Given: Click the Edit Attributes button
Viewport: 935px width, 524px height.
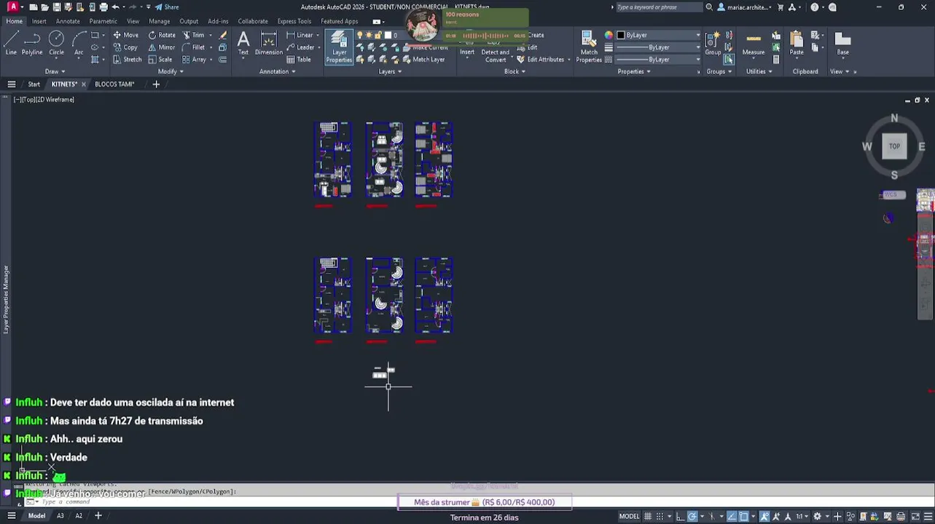Looking at the screenshot, I should (x=541, y=60).
